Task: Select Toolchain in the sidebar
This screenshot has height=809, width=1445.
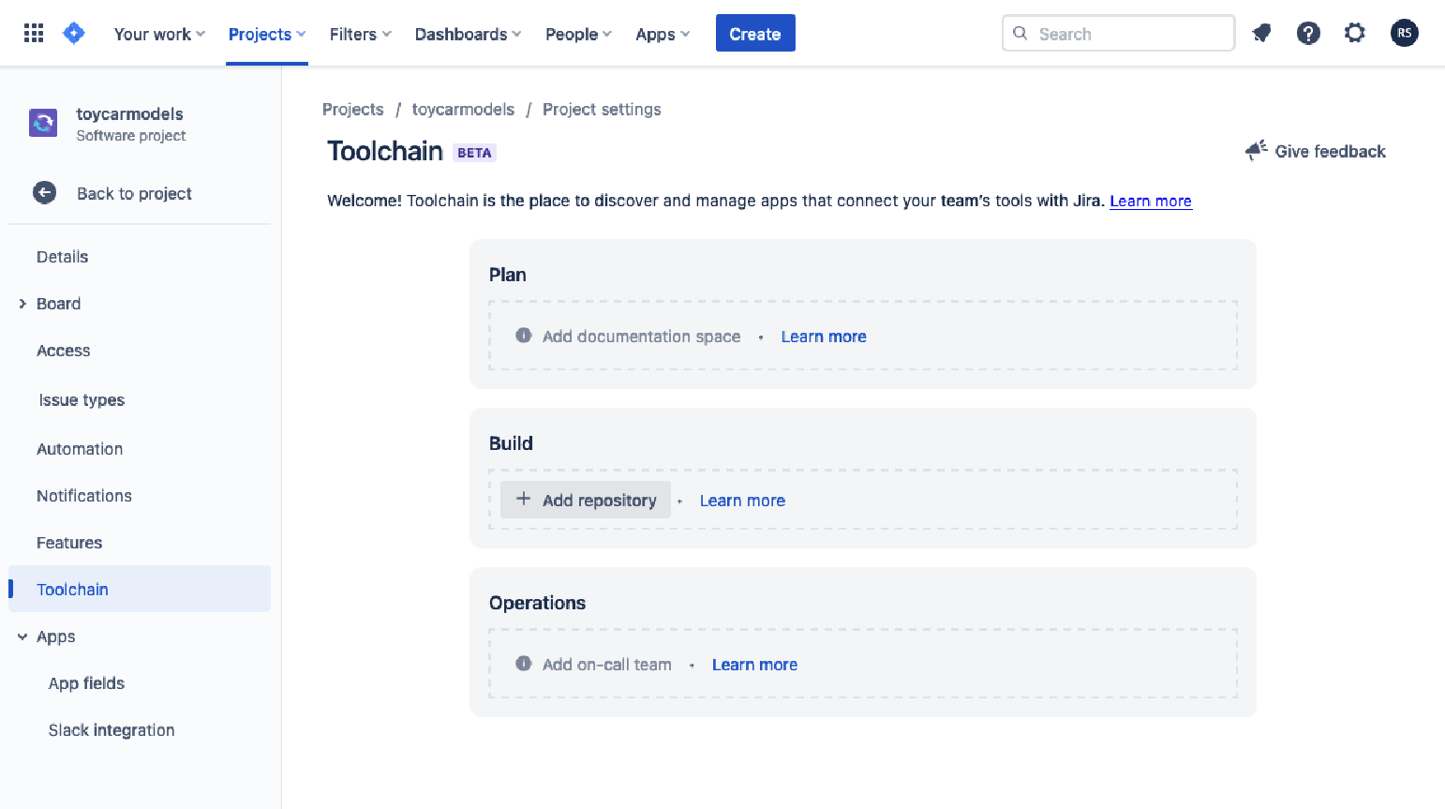Action: pos(140,589)
